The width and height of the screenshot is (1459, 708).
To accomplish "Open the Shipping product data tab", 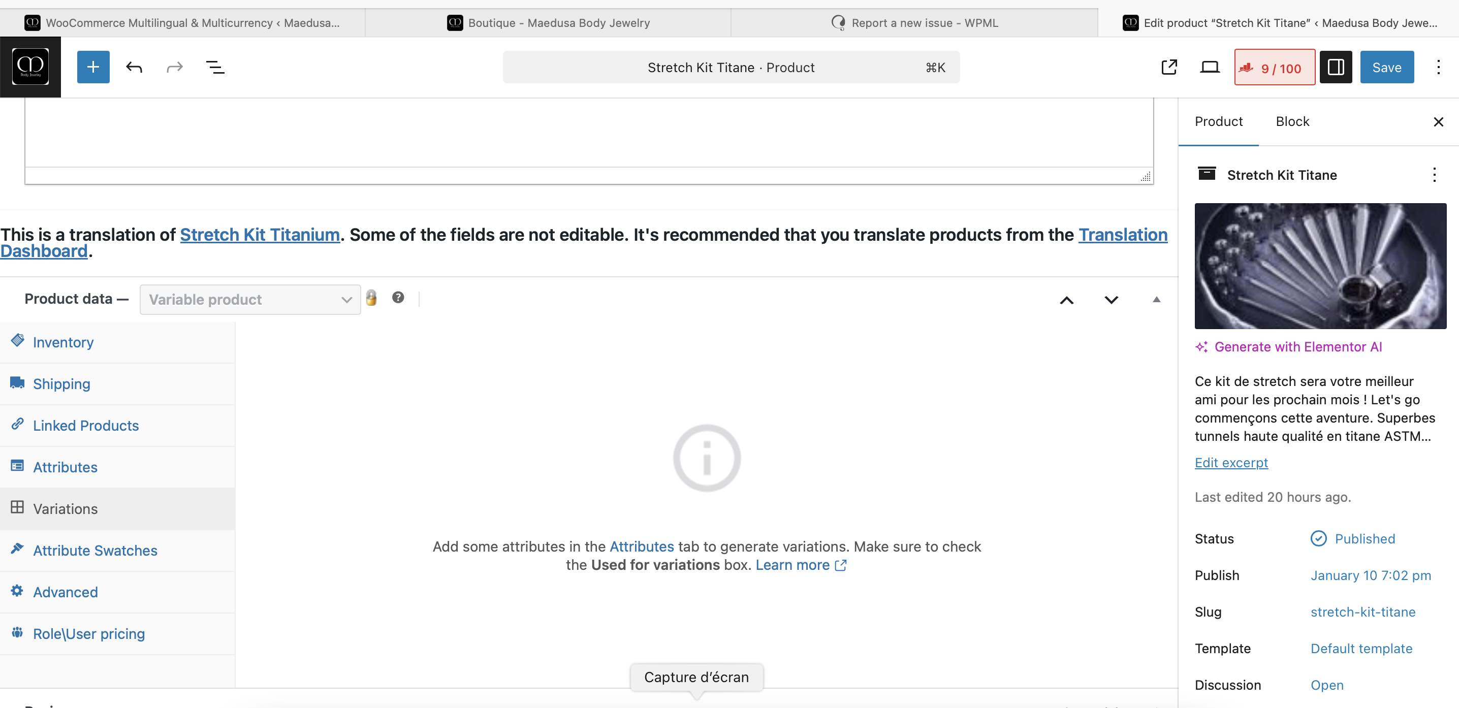I will [x=117, y=384].
